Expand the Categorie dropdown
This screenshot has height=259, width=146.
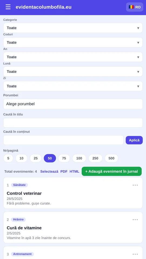(73, 28)
